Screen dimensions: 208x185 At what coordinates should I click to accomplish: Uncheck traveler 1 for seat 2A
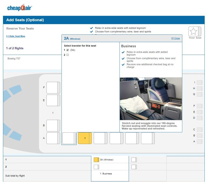pyautogui.click(x=68, y=50)
